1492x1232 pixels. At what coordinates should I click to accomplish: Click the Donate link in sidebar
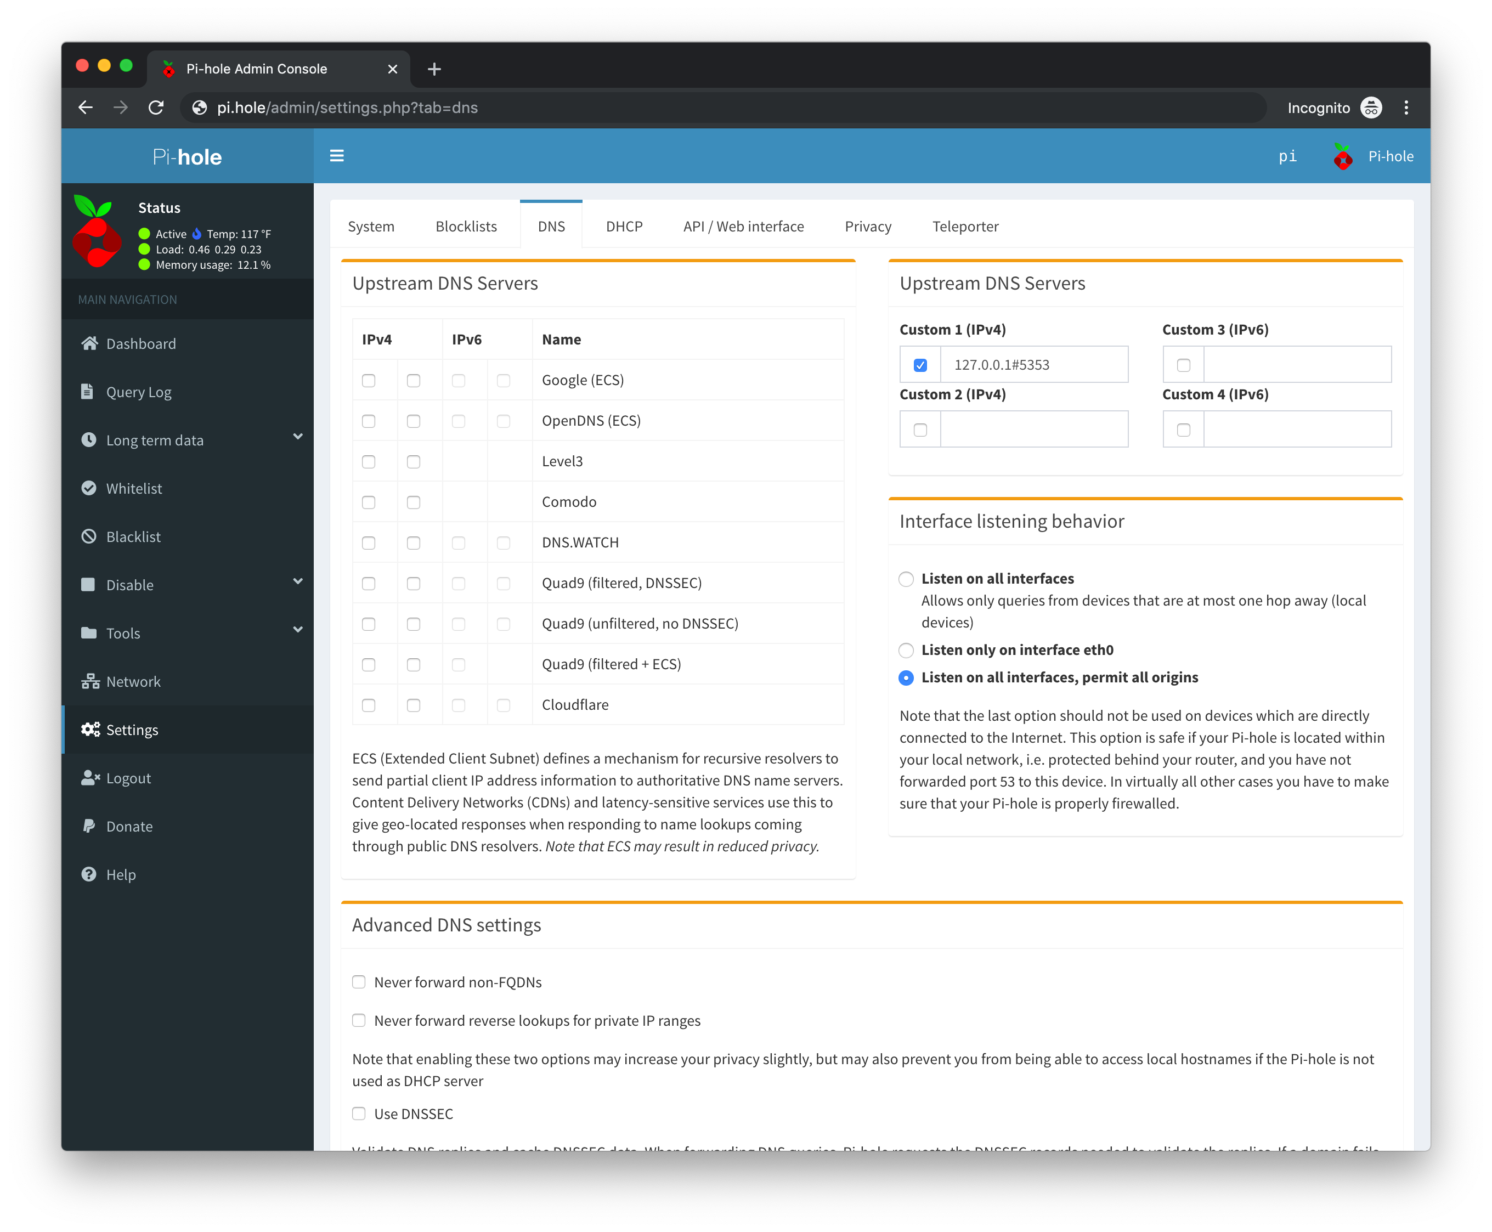[x=129, y=826]
